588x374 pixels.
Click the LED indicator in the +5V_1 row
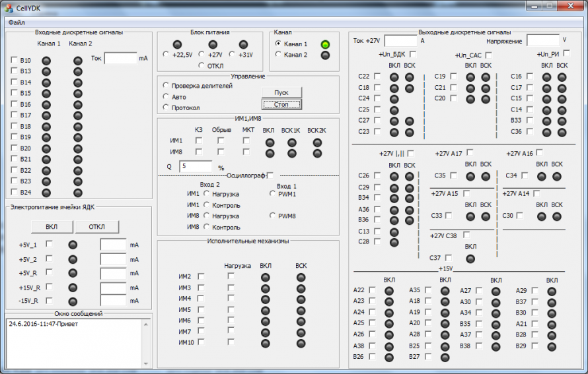click(x=73, y=245)
